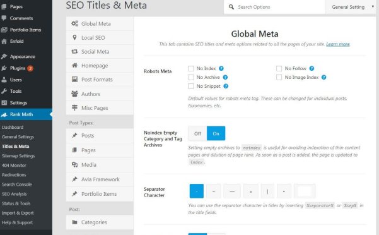Click the house icon beside Homepage
This screenshot has height=235, width=379.
coord(74,65)
